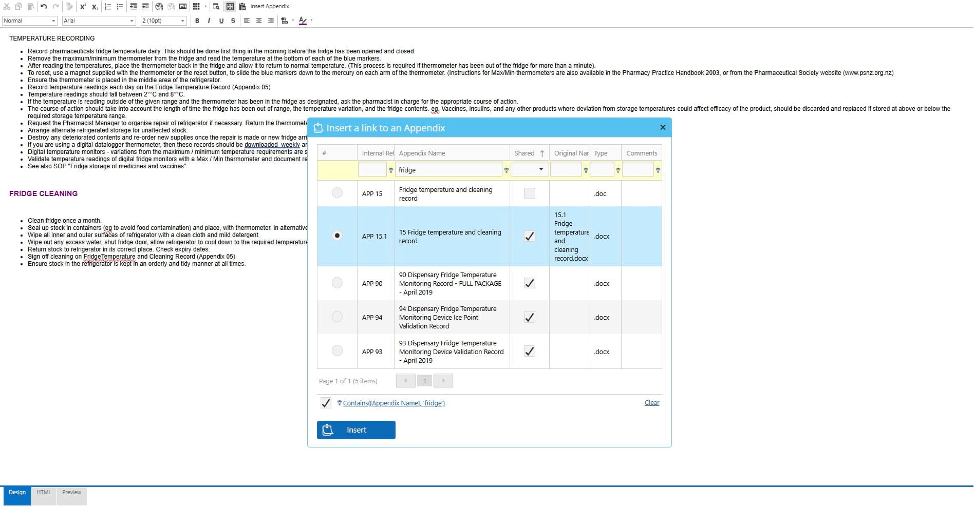Open the Arial font name dropdown
This screenshot has width=974, height=507.
[x=99, y=21]
